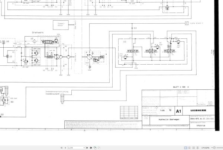Go to the previous page

(65, 148)
